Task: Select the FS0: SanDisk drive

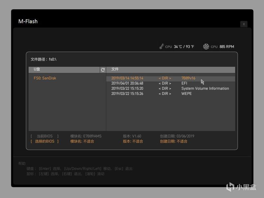Action: pyautogui.click(x=45, y=78)
